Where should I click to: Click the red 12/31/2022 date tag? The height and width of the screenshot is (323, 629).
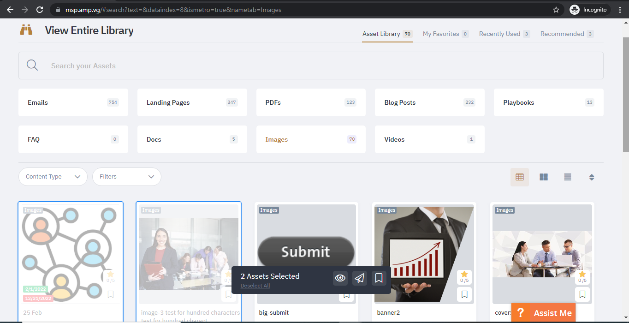point(38,299)
